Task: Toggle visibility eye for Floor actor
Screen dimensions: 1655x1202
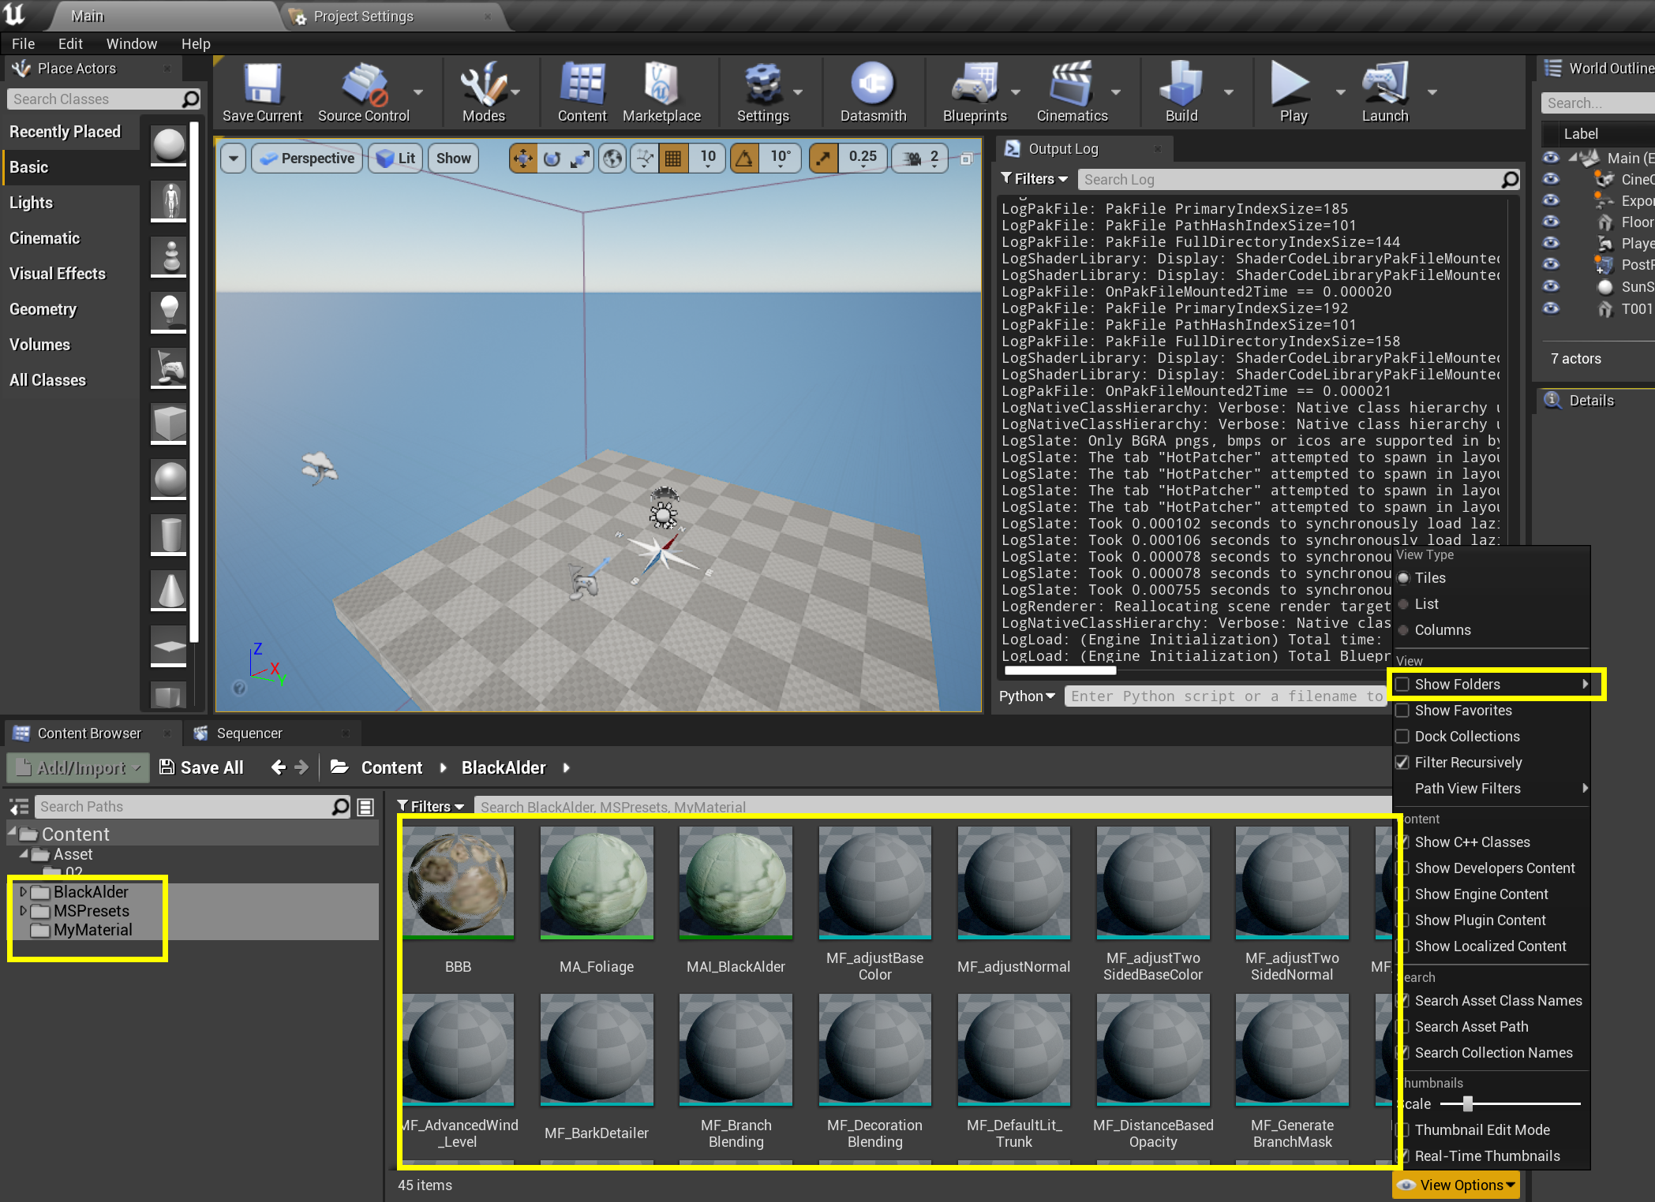Action: pyautogui.click(x=1551, y=222)
